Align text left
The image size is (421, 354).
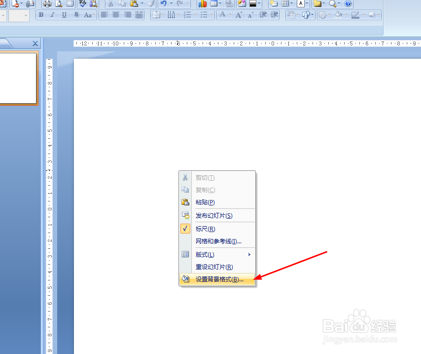click(104, 15)
